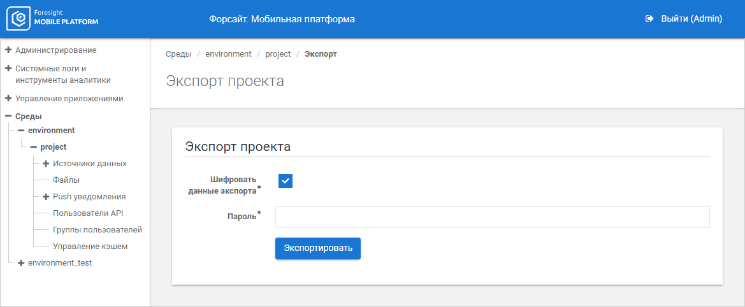Expand Системные логи и инструменты аналитики
745x307 pixels.
[8, 68]
